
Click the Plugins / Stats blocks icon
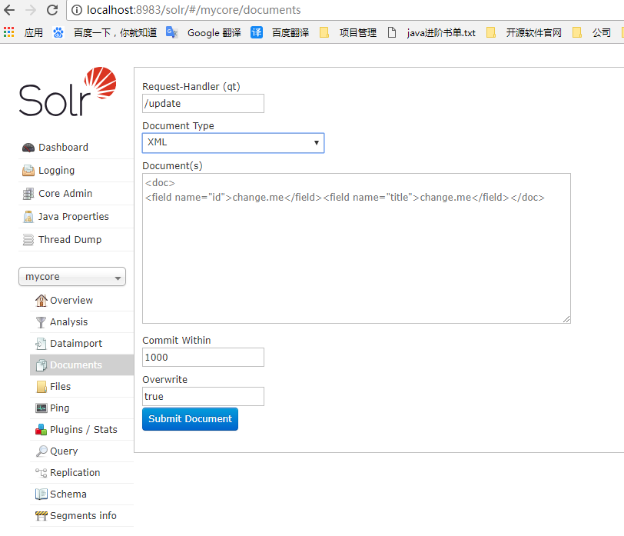pyautogui.click(x=41, y=430)
